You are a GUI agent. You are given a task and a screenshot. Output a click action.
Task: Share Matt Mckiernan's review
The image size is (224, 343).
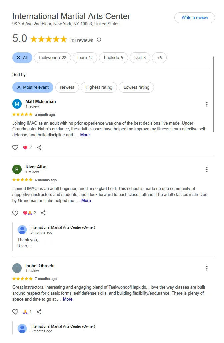tap(39, 147)
